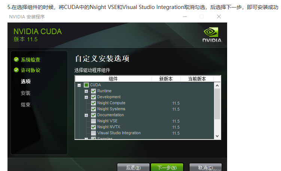Click the Nsight VSE row label
The height and width of the screenshot is (171, 281).
pos(107,121)
